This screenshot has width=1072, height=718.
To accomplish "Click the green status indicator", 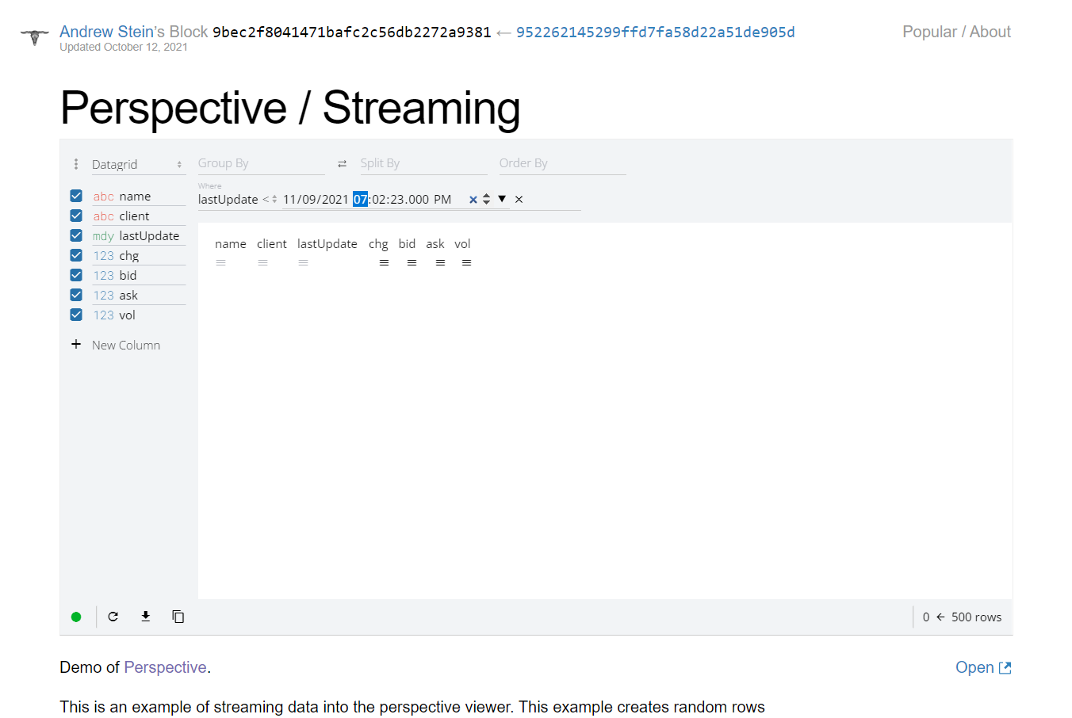I will [x=76, y=617].
